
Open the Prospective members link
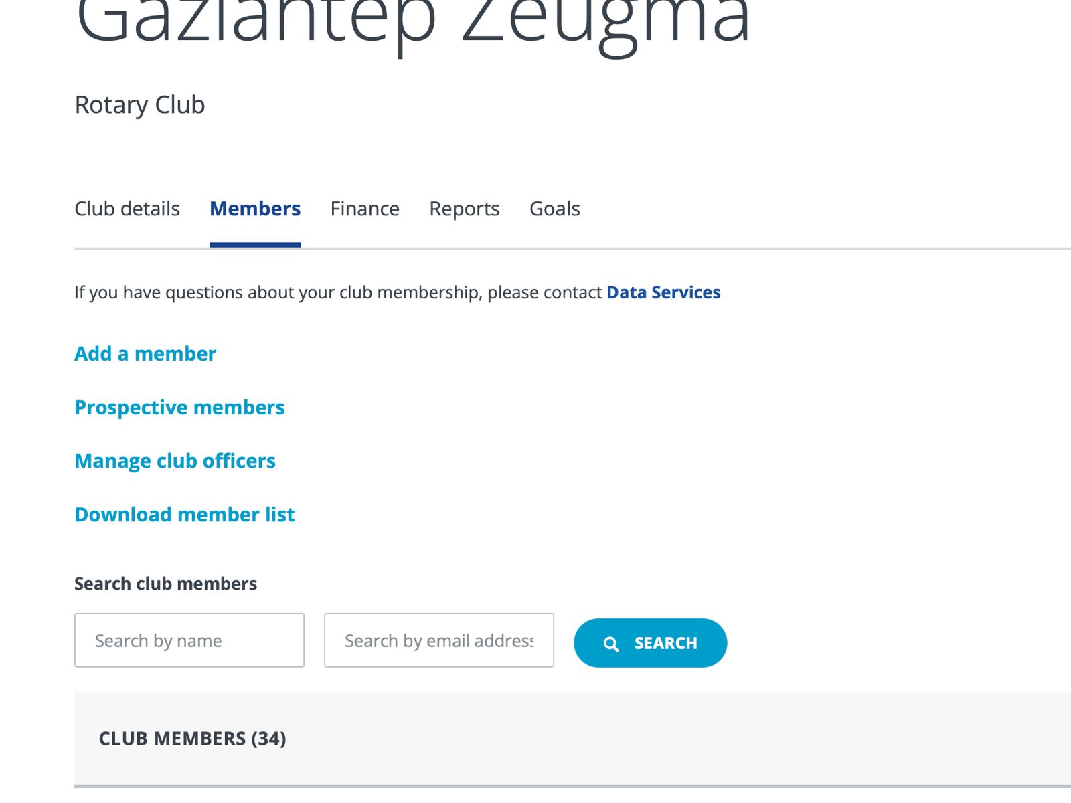(179, 407)
